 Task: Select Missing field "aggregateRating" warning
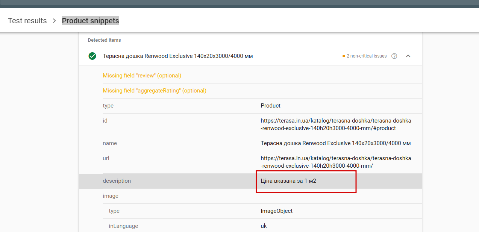coord(155,91)
